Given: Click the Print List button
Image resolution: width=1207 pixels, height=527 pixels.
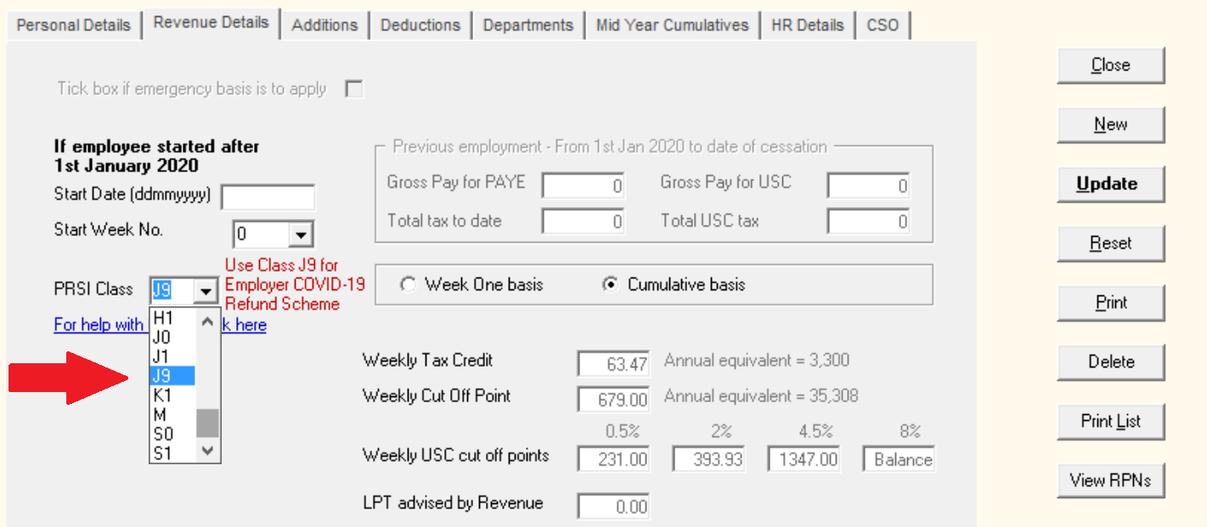Looking at the screenshot, I should (1110, 421).
